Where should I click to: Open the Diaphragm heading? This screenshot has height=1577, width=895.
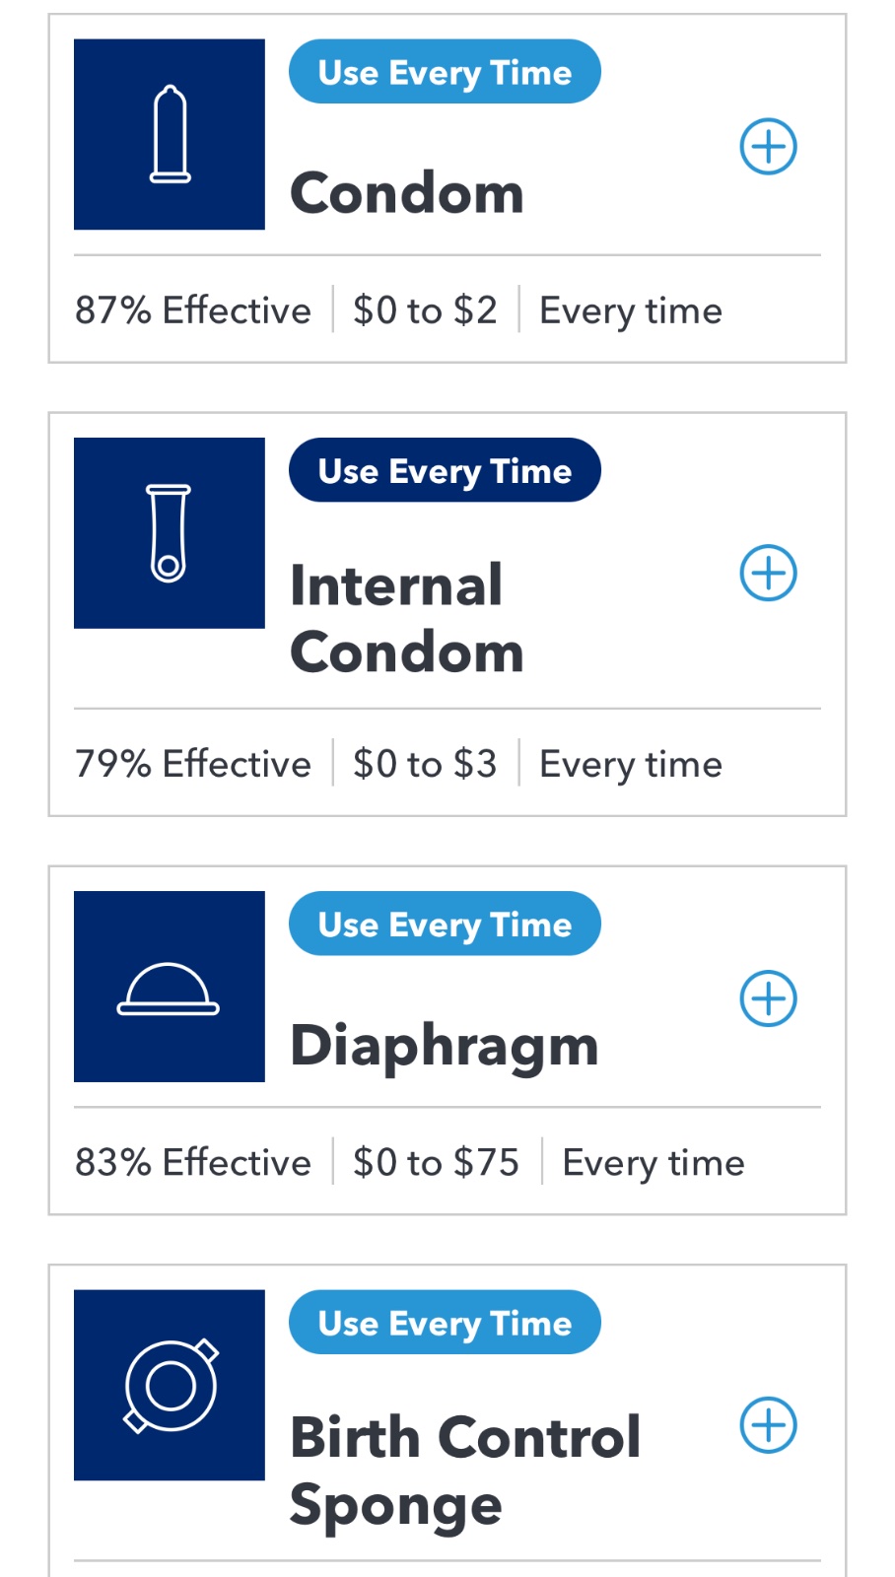[445, 1045]
